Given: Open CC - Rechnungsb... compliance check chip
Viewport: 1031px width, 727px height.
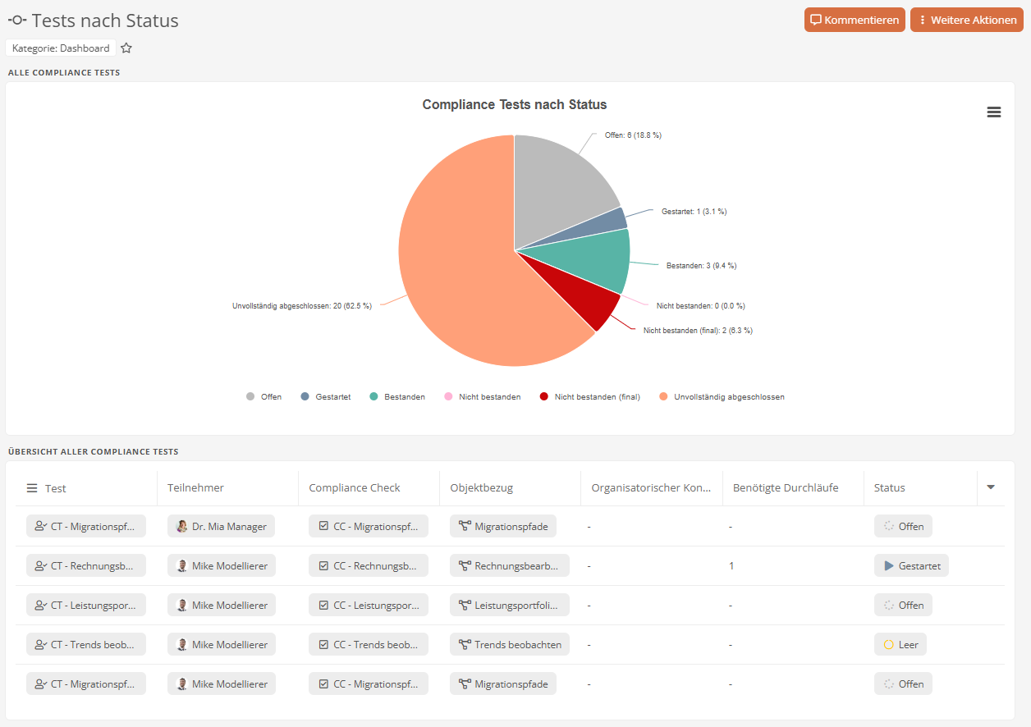Looking at the screenshot, I should click(369, 566).
